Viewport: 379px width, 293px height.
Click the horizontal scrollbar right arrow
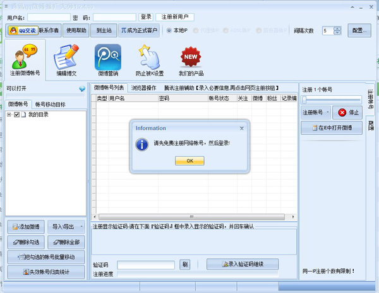293,217
